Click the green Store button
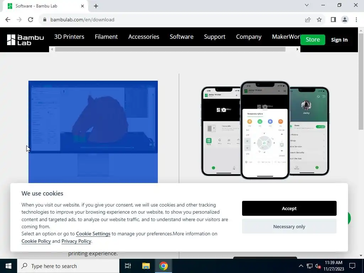This screenshot has width=364, height=273. point(313,39)
